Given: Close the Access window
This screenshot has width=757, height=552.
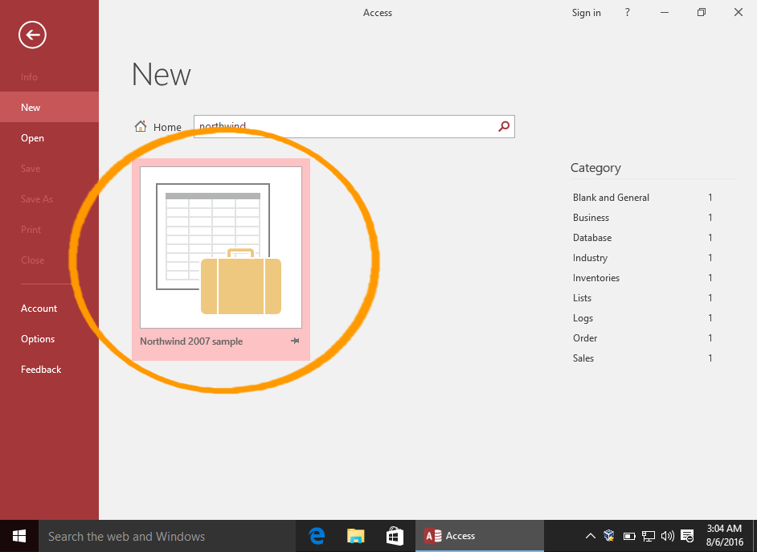Looking at the screenshot, I should click(739, 13).
